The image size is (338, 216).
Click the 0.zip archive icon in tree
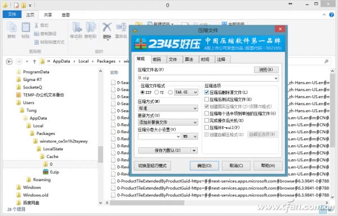pos(46,172)
